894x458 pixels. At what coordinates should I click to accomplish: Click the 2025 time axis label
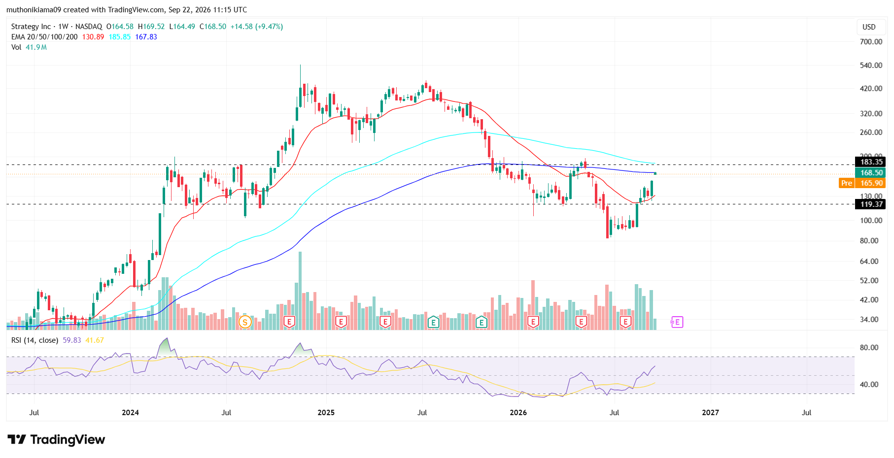pos(326,413)
